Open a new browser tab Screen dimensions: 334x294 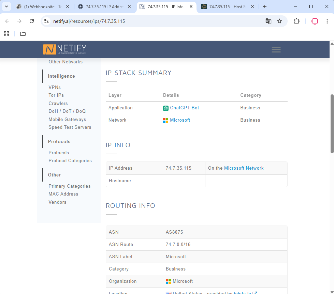[265, 6]
